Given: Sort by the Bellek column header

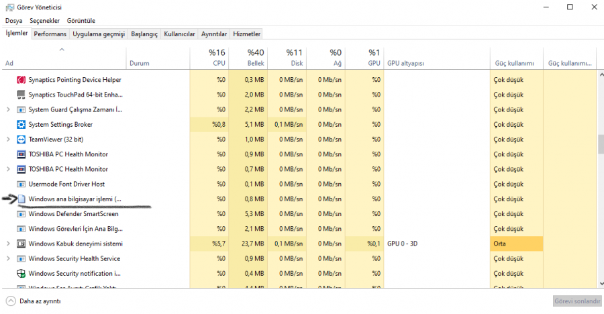Looking at the screenshot, I should [248, 58].
